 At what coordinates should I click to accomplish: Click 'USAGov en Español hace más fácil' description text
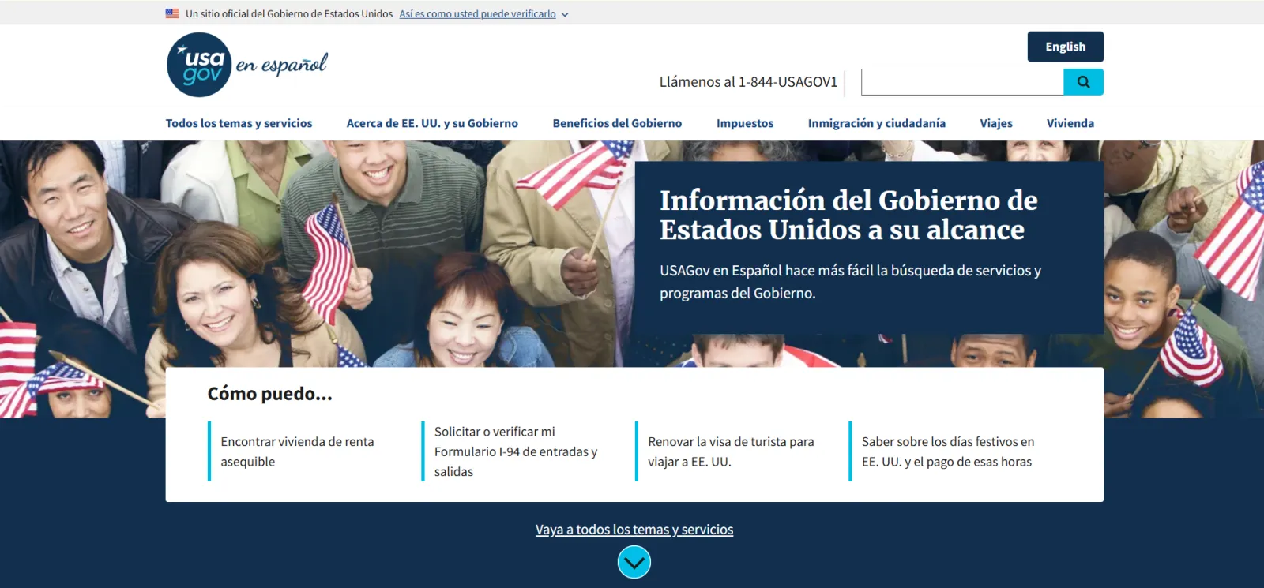coord(850,282)
